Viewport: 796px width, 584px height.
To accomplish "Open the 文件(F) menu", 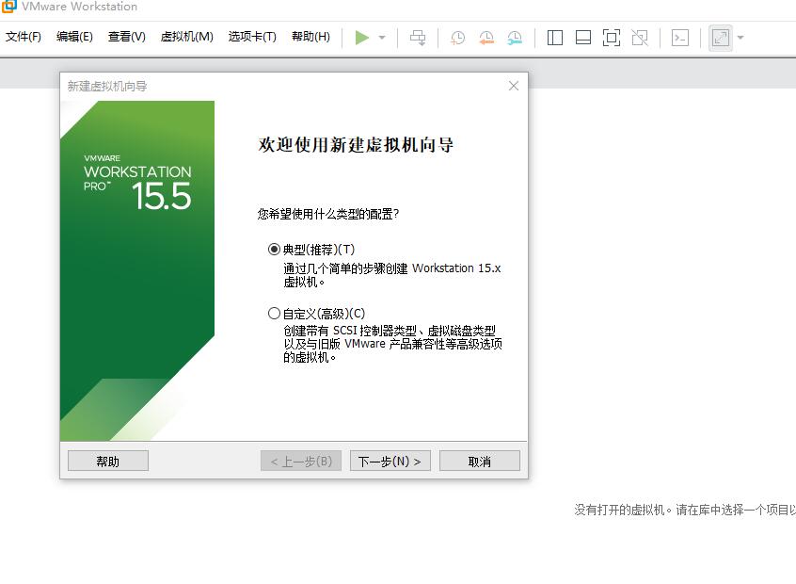I will click(24, 37).
